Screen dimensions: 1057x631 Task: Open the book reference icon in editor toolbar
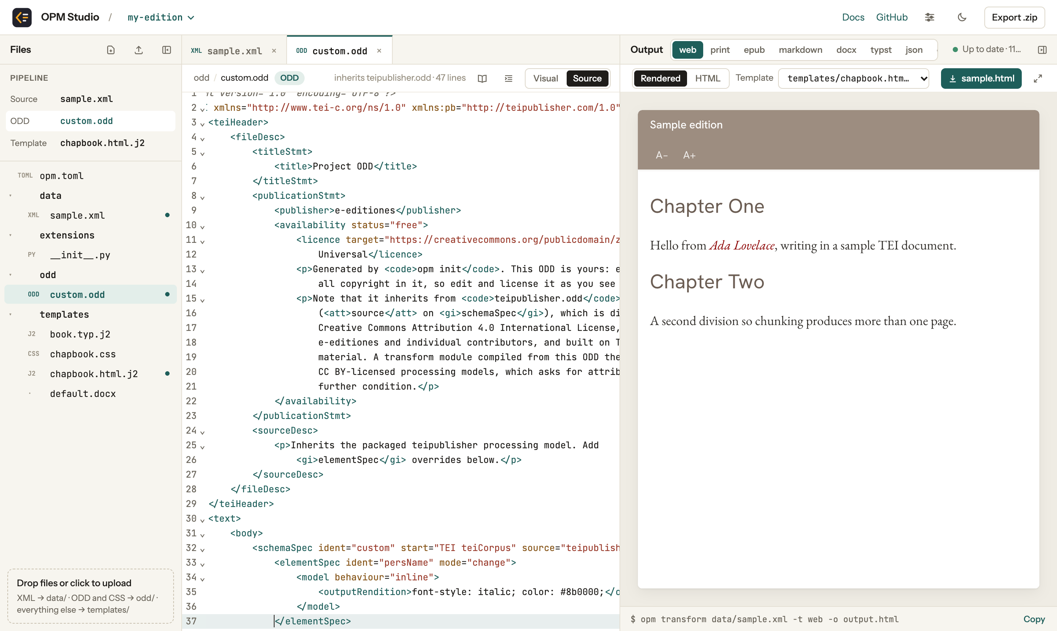click(482, 78)
